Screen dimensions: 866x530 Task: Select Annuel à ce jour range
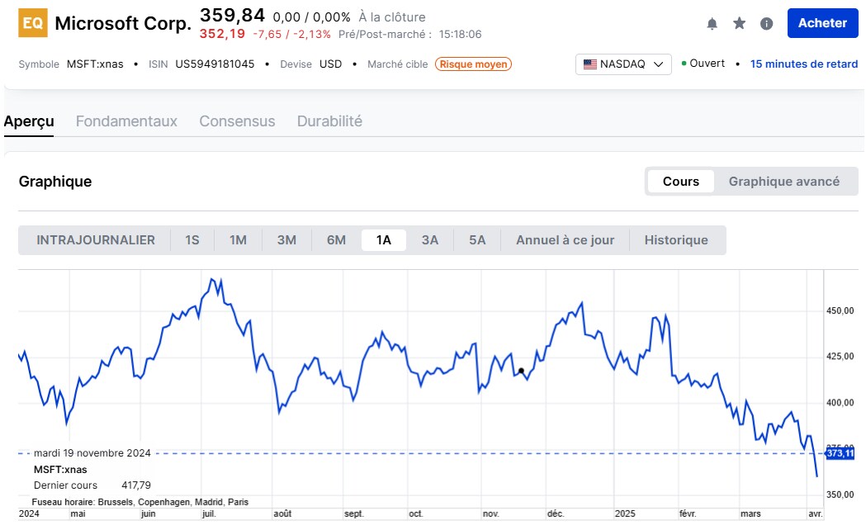point(565,240)
